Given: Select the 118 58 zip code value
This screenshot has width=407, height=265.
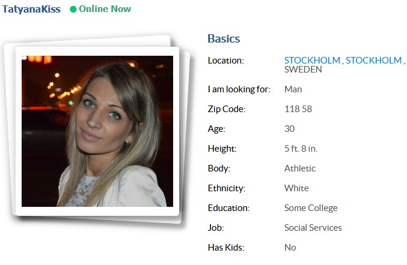Looking at the screenshot, I should coord(298,109).
